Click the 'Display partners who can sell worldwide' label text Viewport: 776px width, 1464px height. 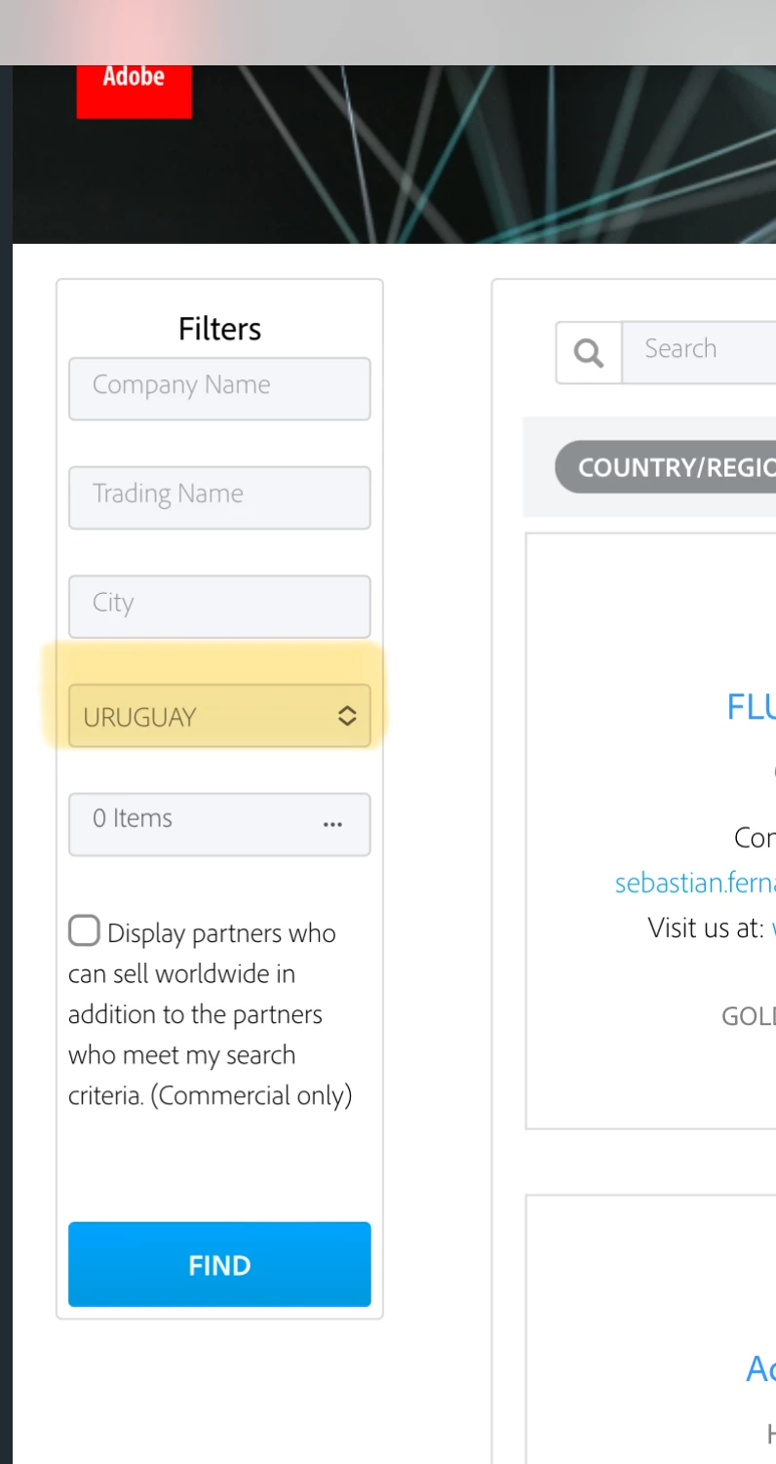pos(210,1014)
